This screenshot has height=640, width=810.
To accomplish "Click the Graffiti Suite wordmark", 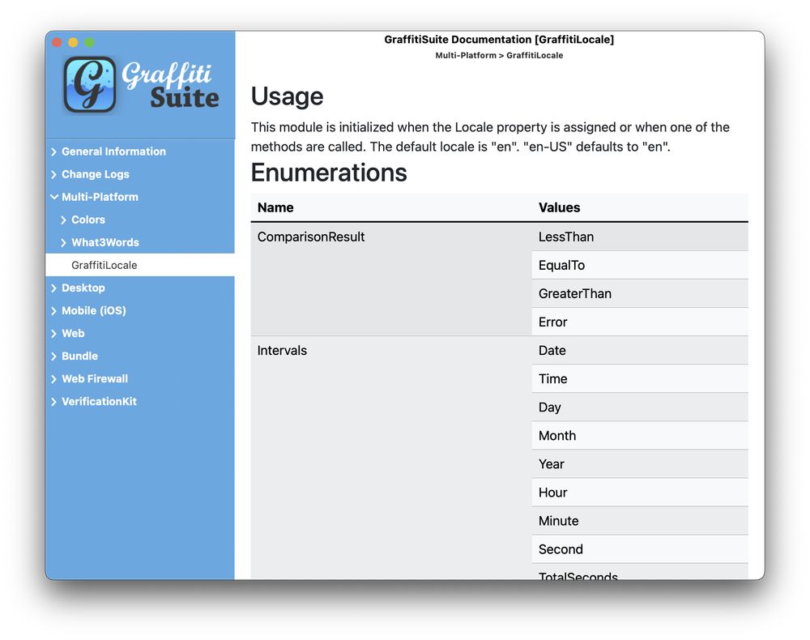I will click(x=170, y=85).
